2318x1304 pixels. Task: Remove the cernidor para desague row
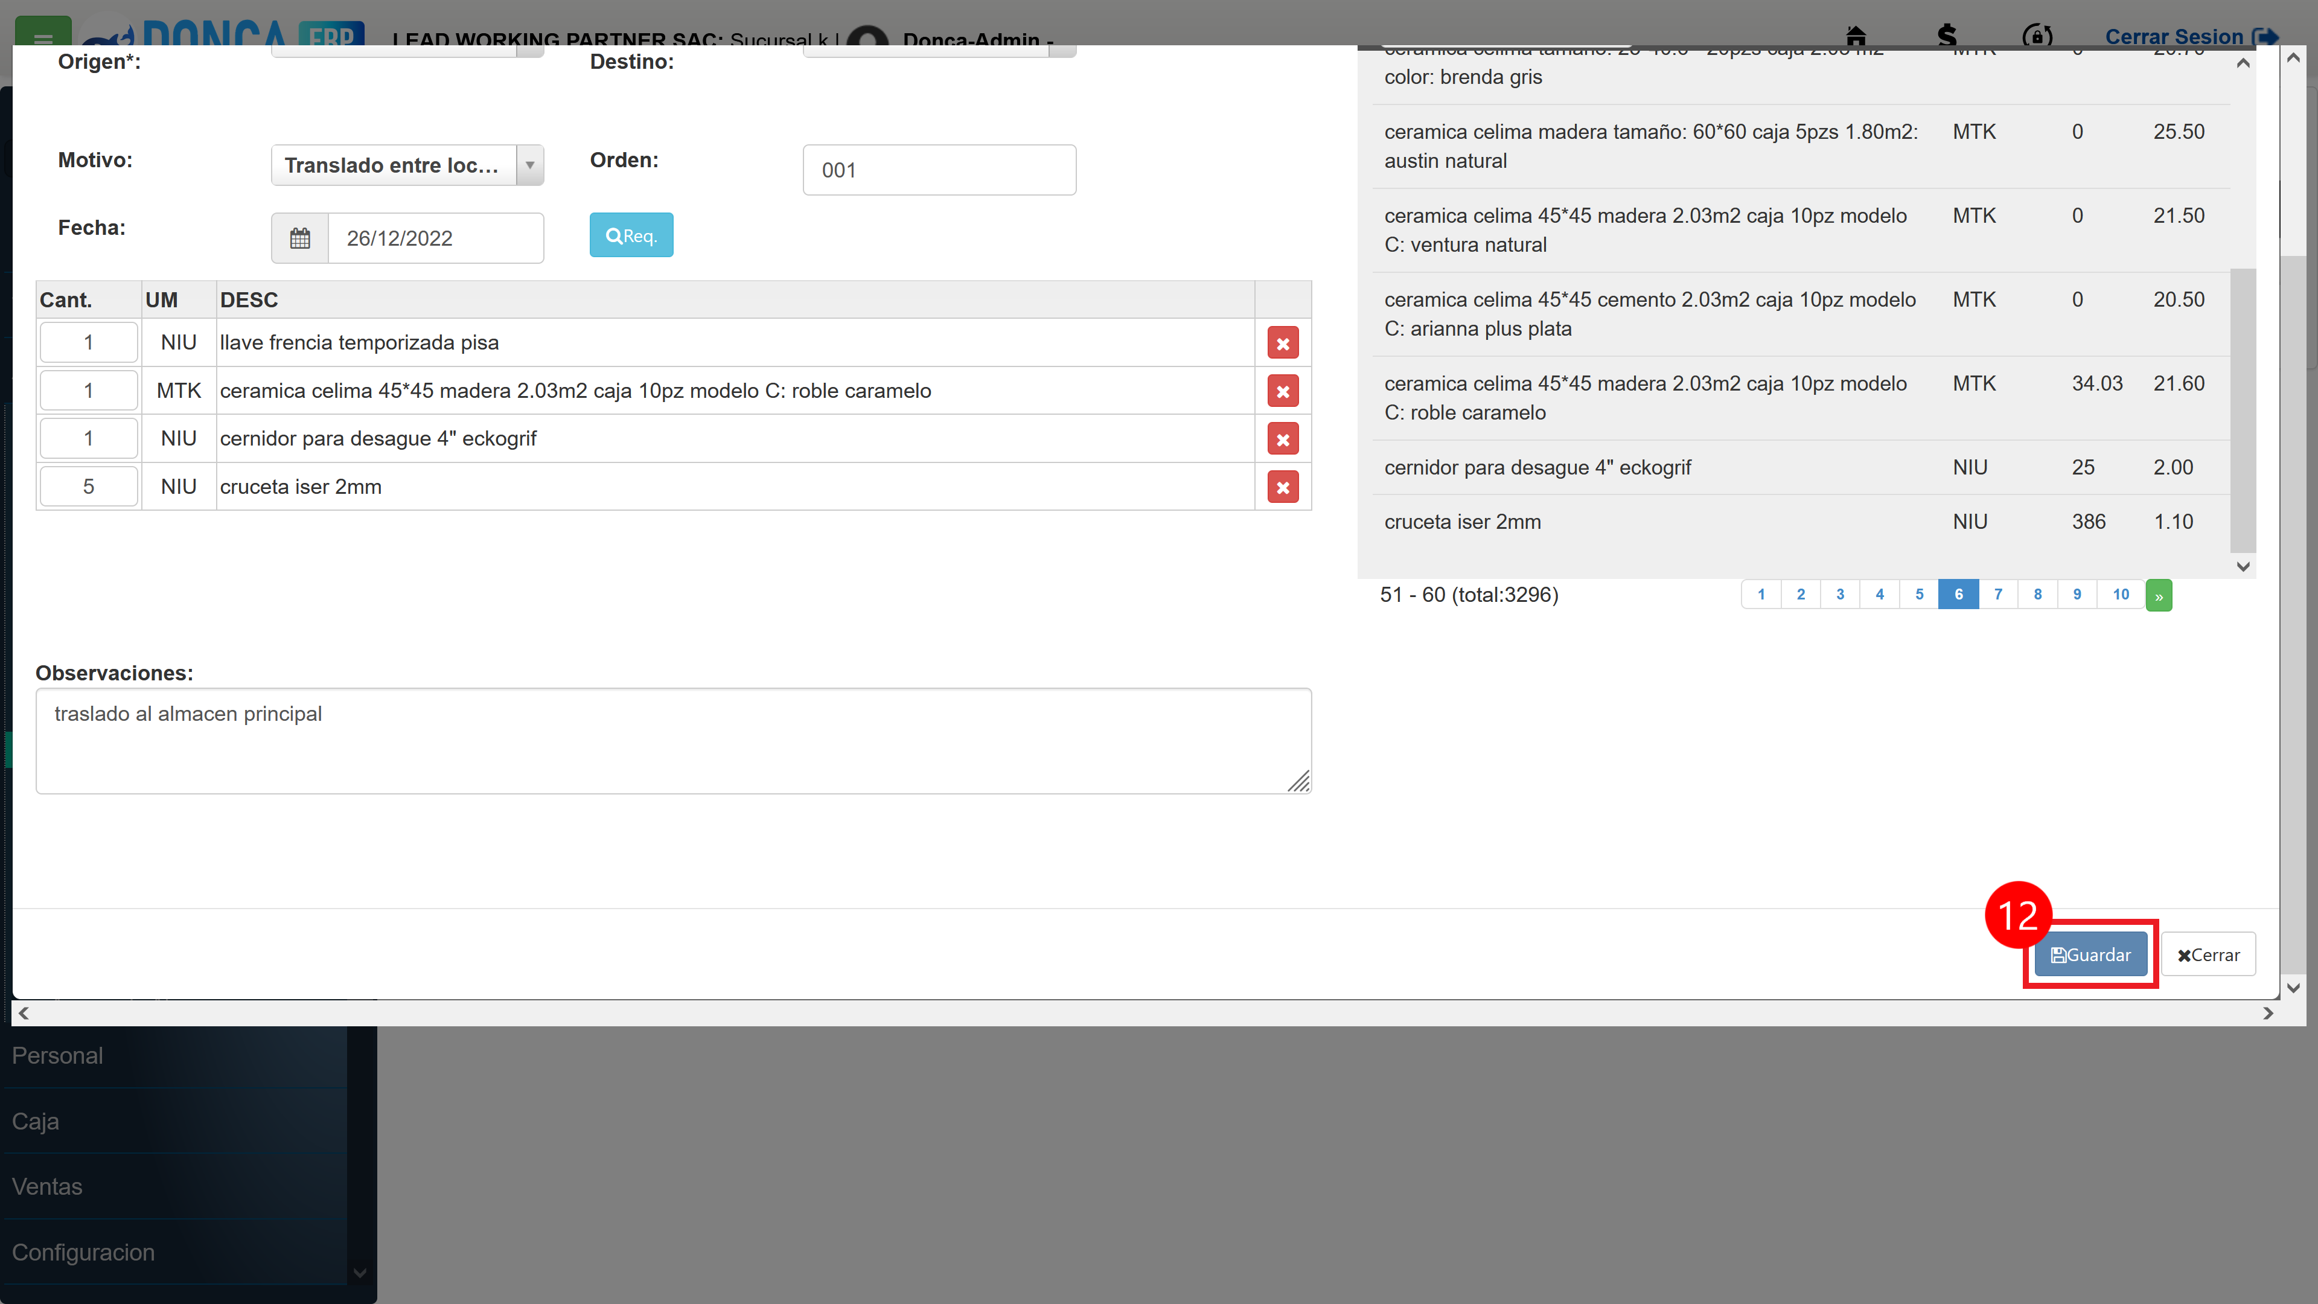pos(1283,439)
